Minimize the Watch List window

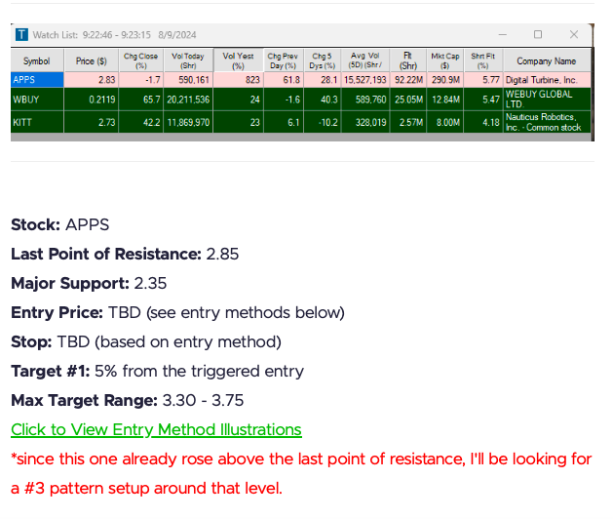coord(503,35)
